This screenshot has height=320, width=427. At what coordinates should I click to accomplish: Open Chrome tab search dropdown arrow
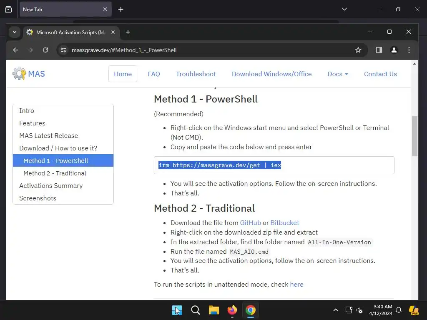[x=15, y=32]
